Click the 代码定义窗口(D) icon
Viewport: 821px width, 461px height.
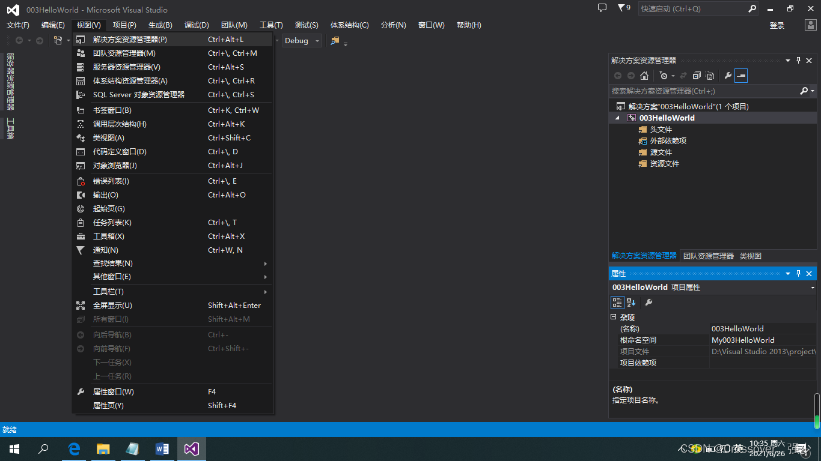point(81,151)
